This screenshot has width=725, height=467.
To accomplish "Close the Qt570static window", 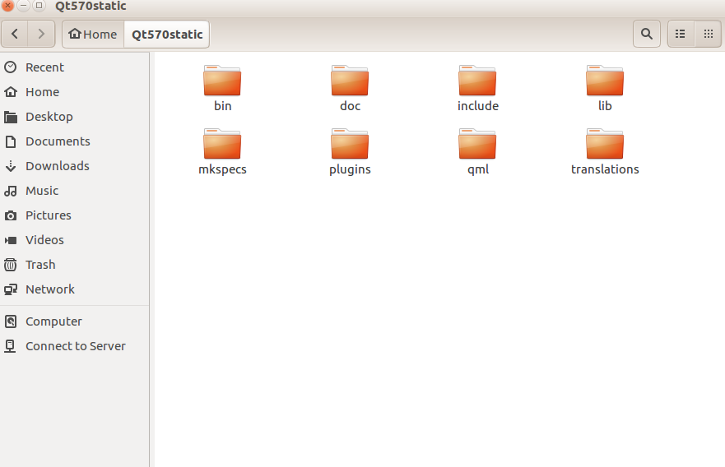I will pos(7,5).
